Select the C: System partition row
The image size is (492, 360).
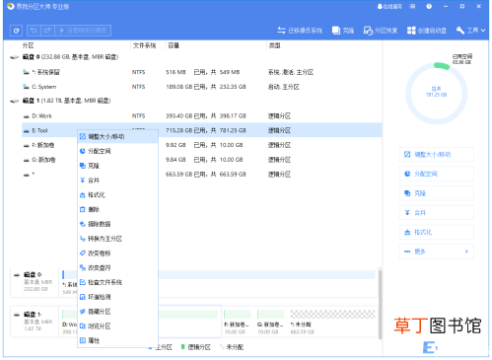[202, 87]
